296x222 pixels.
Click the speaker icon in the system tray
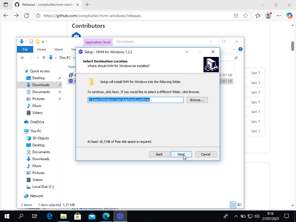[257, 216]
